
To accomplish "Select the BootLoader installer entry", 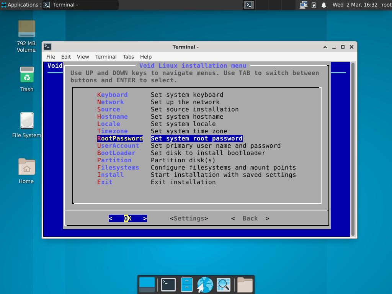I will pos(181,153).
